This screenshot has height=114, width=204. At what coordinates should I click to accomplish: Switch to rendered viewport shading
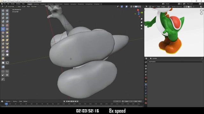[140, 7]
